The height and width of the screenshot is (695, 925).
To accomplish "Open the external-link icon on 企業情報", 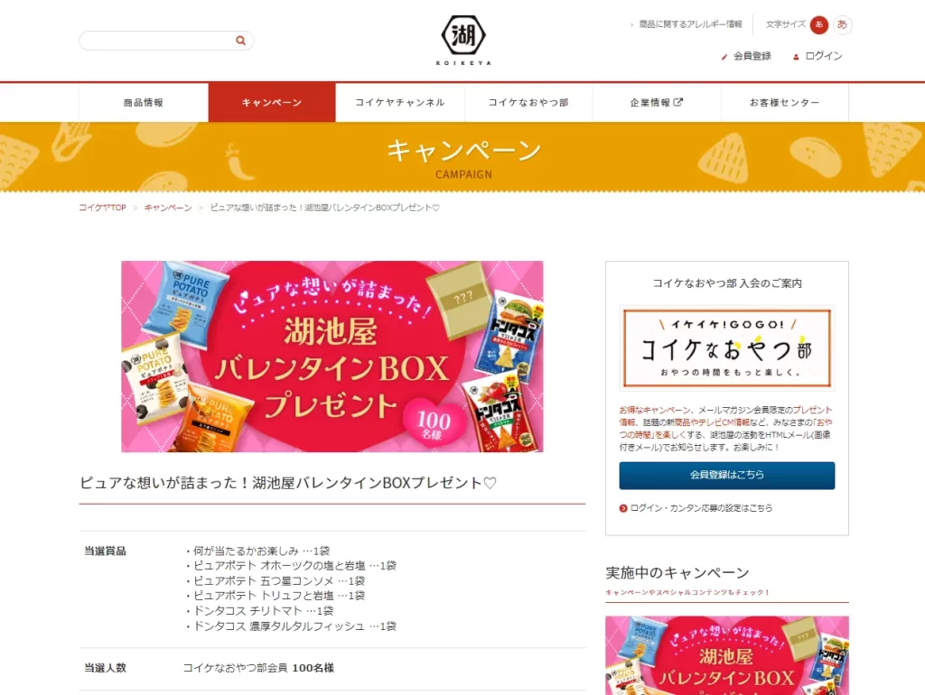I will click(x=678, y=102).
